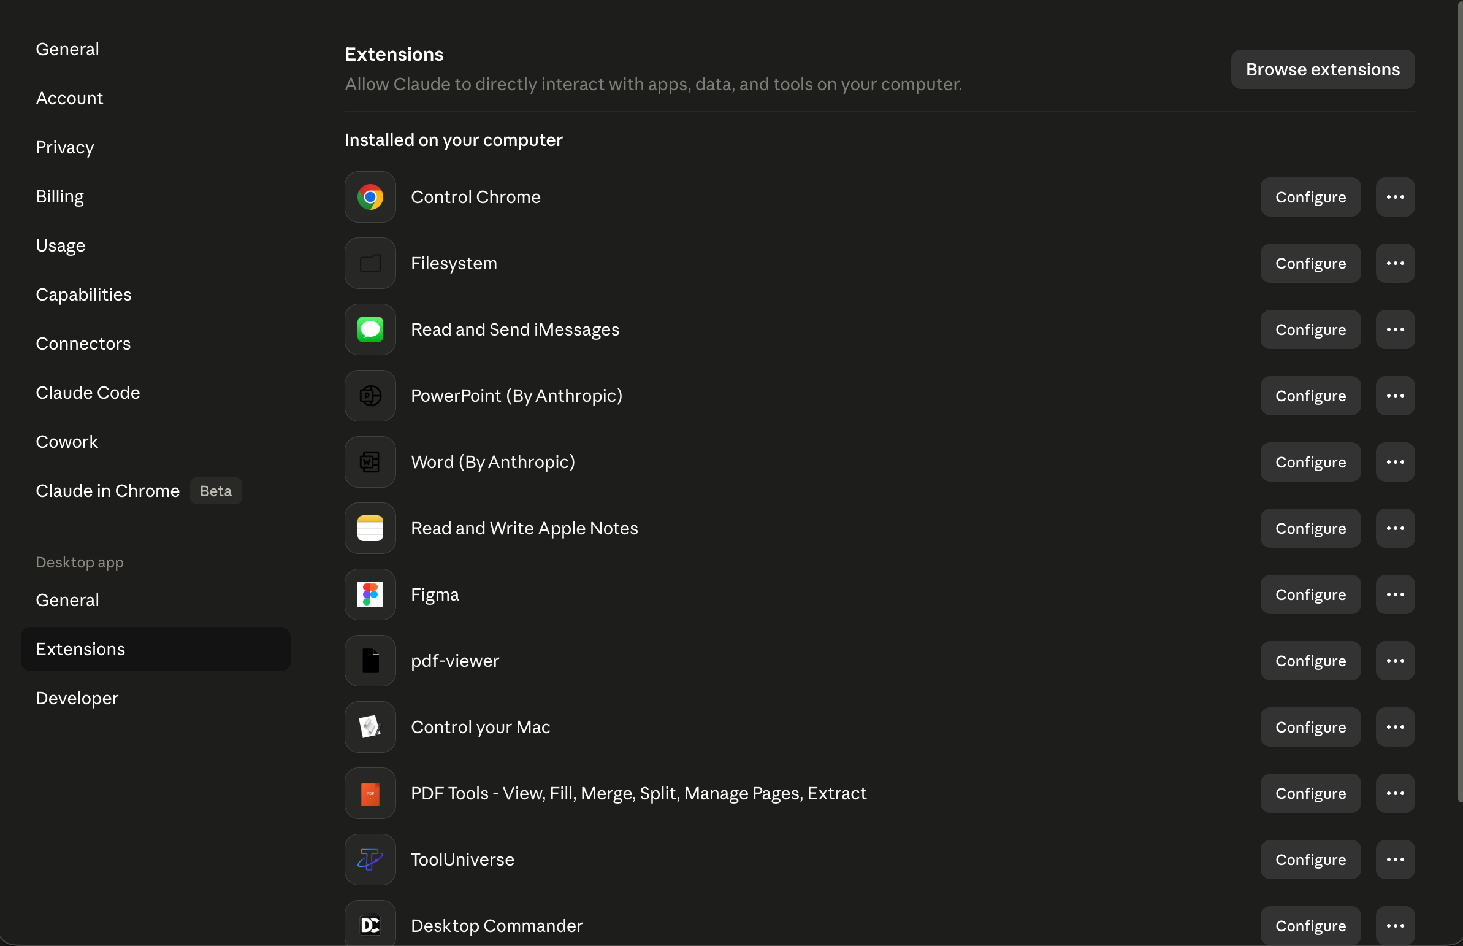This screenshot has height=946, width=1463.
Task: Click the 'Read and Send iMessages' name
Action: pos(515,330)
